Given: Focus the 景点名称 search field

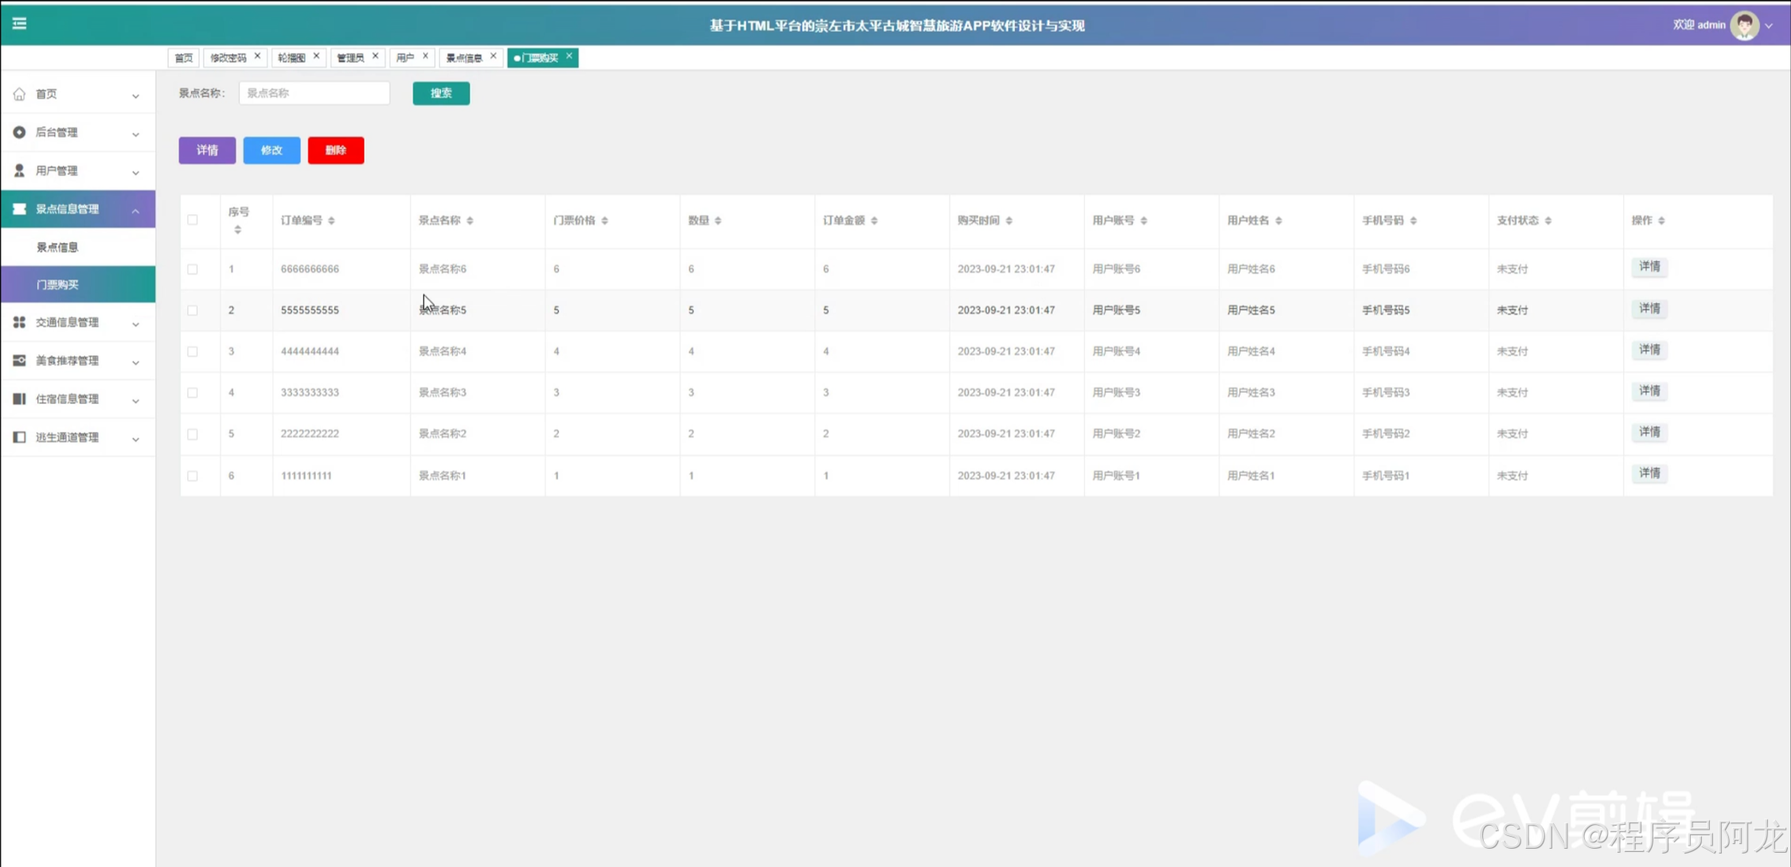Looking at the screenshot, I should click(314, 93).
